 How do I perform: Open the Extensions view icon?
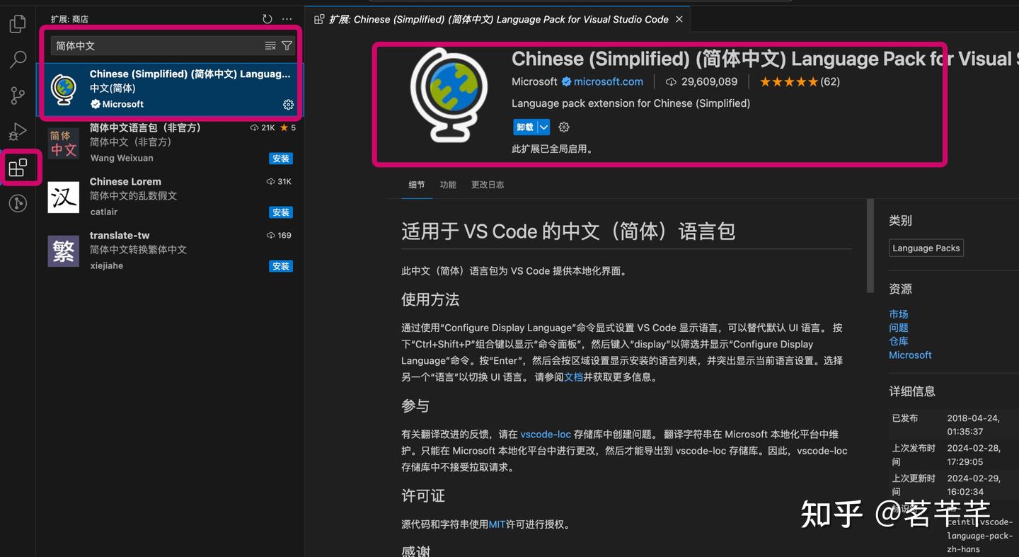click(18, 168)
